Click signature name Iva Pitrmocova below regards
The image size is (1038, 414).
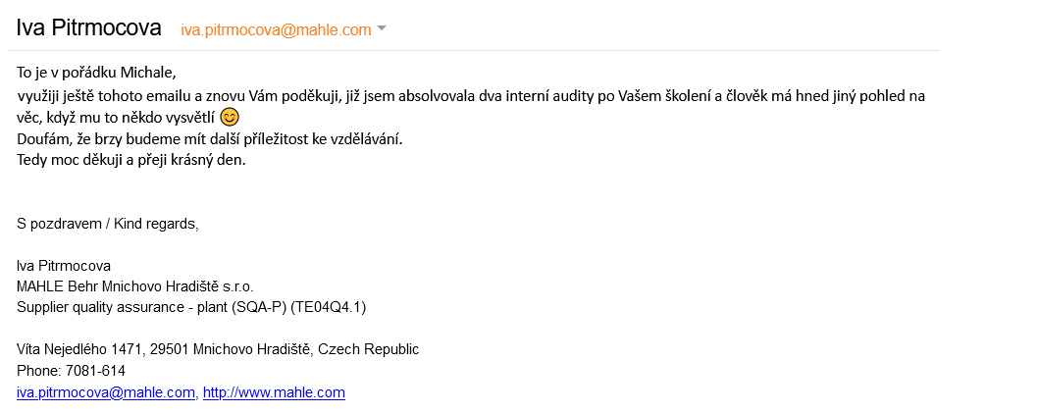[64, 266]
